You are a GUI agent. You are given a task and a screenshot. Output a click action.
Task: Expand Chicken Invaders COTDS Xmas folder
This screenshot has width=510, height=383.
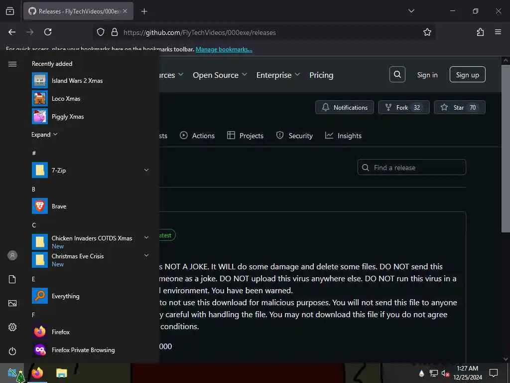click(146, 238)
